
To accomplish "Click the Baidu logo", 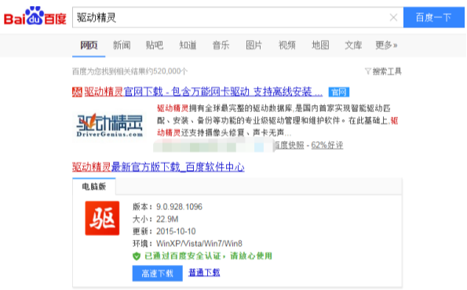I will (35, 16).
